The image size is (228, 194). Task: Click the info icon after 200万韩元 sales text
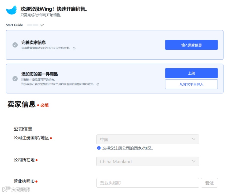pos(98,84)
